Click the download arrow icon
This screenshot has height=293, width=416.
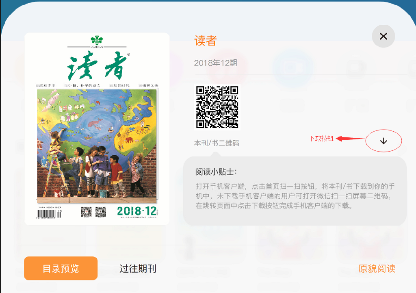383,141
